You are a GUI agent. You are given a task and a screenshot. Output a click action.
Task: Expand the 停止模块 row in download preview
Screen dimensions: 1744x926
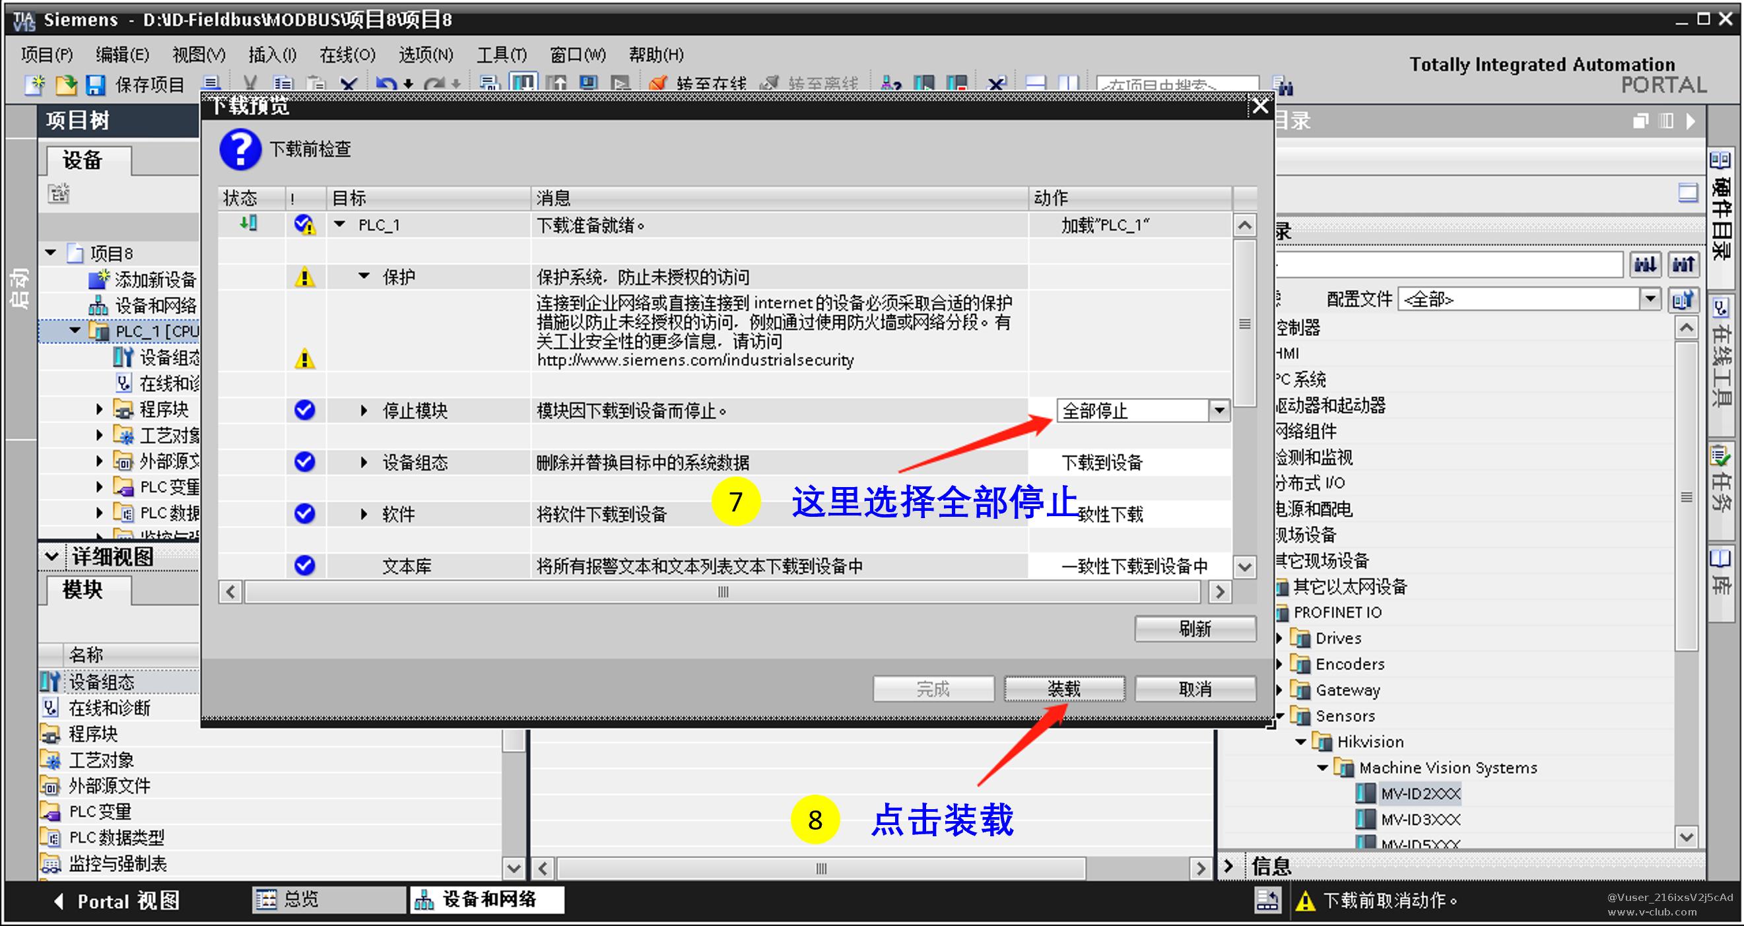point(364,411)
